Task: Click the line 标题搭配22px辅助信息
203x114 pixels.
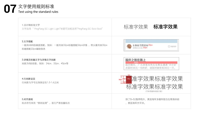Action: tap(33, 49)
